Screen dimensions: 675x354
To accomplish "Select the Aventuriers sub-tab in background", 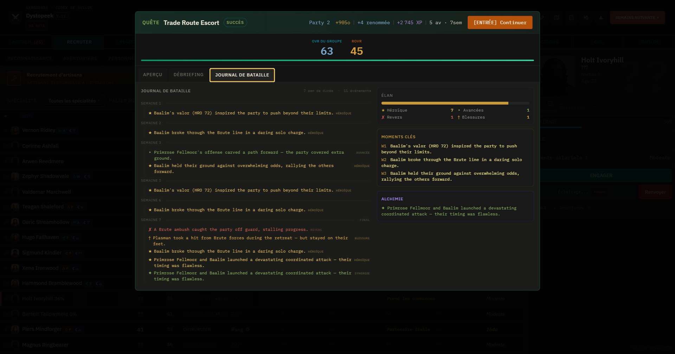I will [x=80, y=58].
